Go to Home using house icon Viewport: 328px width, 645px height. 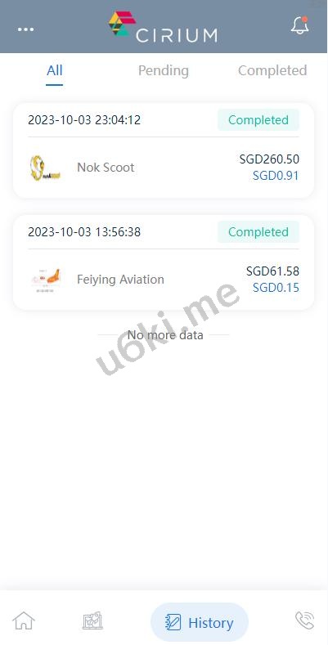point(24,620)
